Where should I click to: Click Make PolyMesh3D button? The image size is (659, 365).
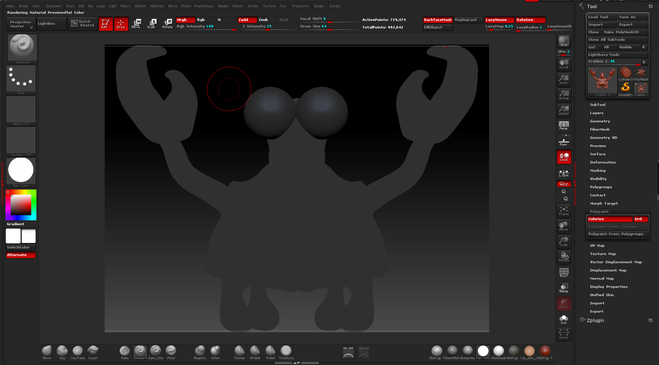coord(625,32)
